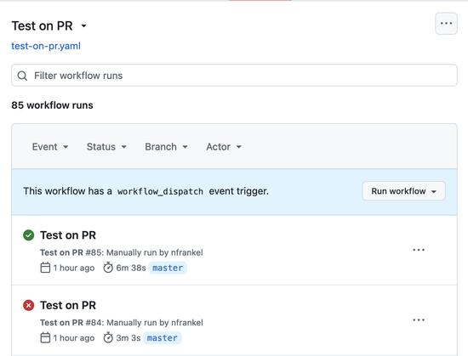This screenshot has width=468, height=356.
Task: Click the green success icon of run #85
Action: coord(29,235)
